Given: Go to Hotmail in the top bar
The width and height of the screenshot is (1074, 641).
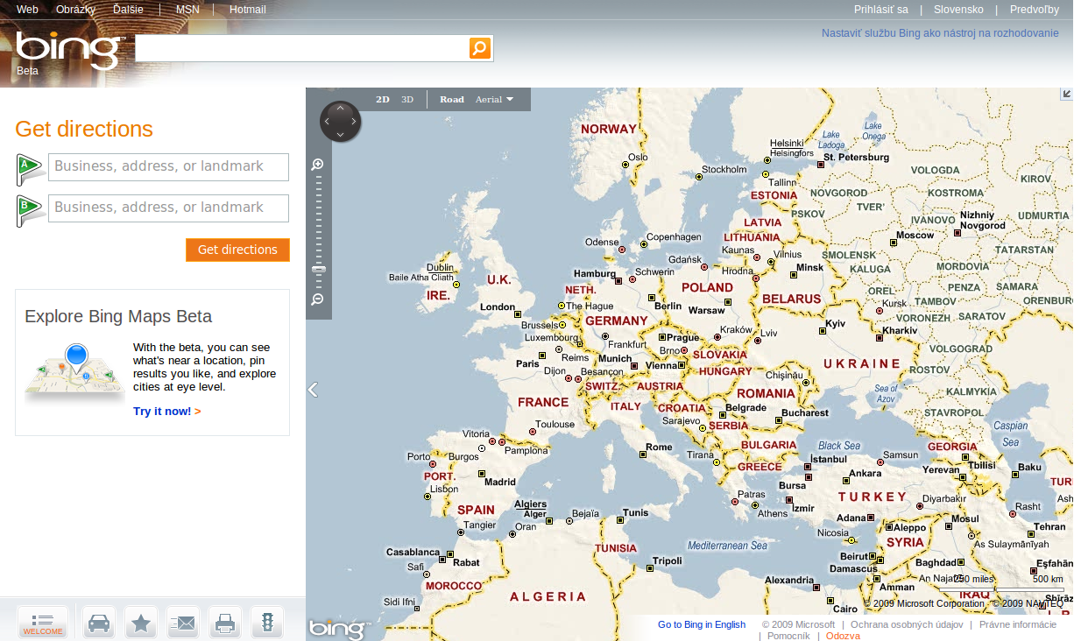Looking at the screenshot, I should tap(248, 10).
